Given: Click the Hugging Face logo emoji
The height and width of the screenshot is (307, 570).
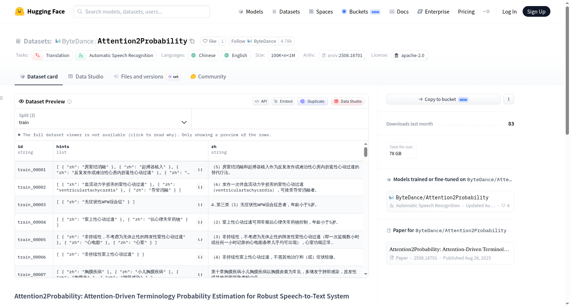Looking at the screenshot, I should [20, 11].
